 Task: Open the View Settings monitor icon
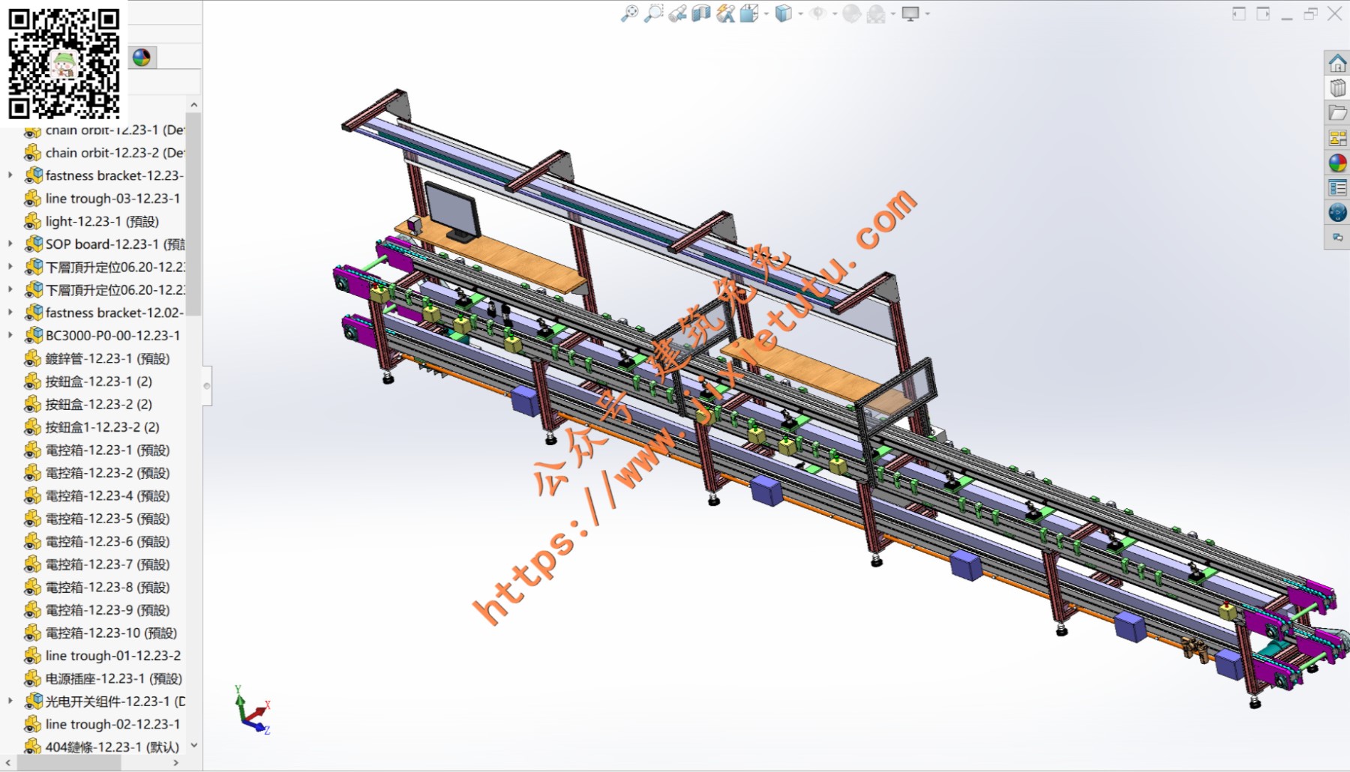910,13
